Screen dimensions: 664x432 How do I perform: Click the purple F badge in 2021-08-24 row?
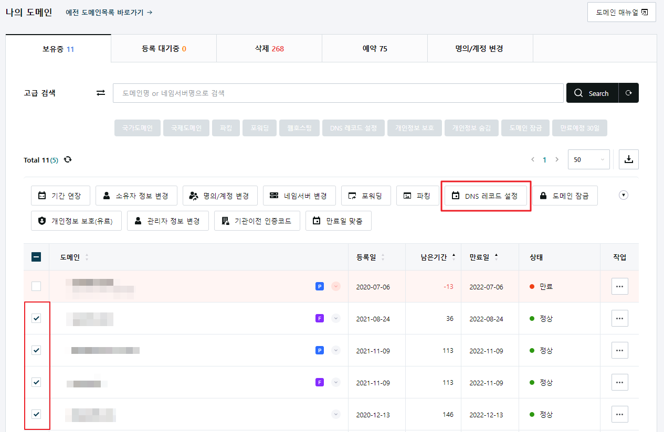319,318
